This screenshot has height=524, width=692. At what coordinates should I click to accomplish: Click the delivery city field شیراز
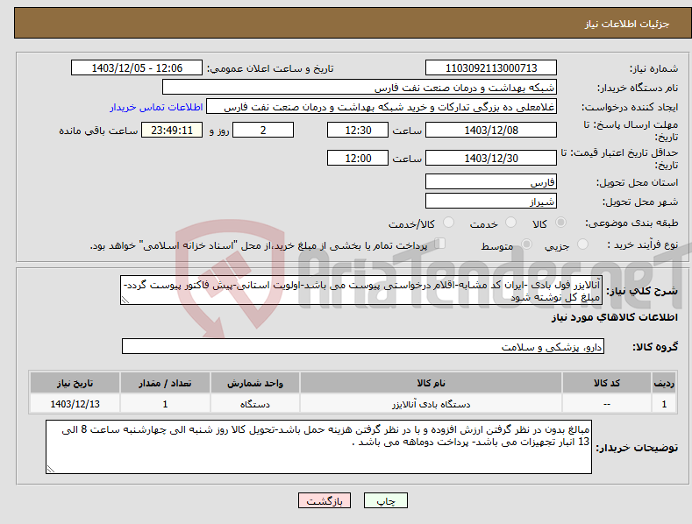[491, 202]
